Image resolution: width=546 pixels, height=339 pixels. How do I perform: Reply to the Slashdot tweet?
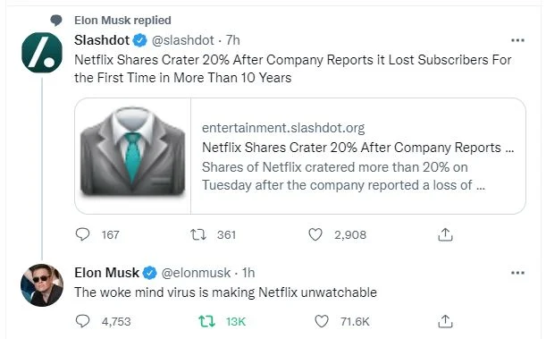point(82,234)
